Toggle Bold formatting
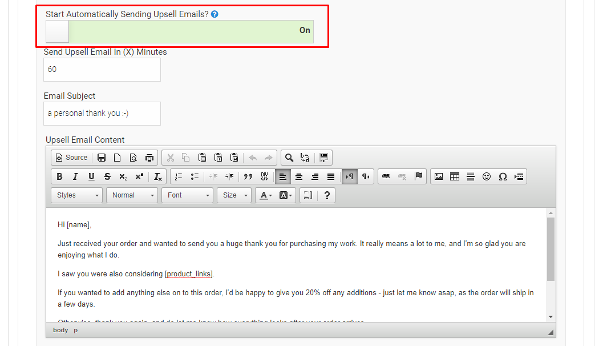603x346 pixels. point(59,176)
